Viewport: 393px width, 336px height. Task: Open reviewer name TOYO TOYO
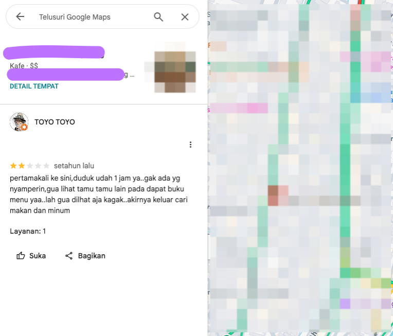tap(55, 122)
